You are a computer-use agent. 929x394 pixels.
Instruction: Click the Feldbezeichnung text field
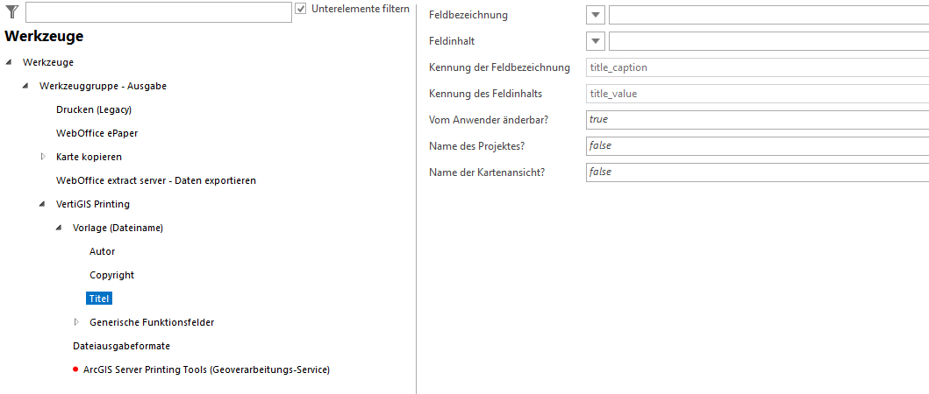click(768, 15)
